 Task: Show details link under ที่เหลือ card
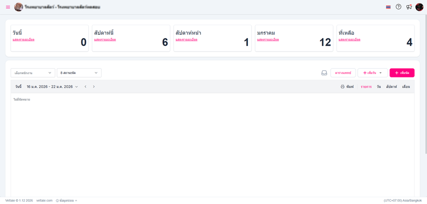349,40
